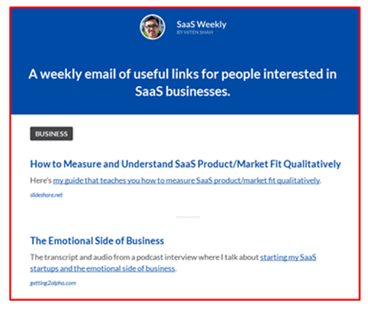The width and height of the screenshot is (368, 310).
Task: Click the A weekly email of useful links headline
Action: click(x=182, y=75)
